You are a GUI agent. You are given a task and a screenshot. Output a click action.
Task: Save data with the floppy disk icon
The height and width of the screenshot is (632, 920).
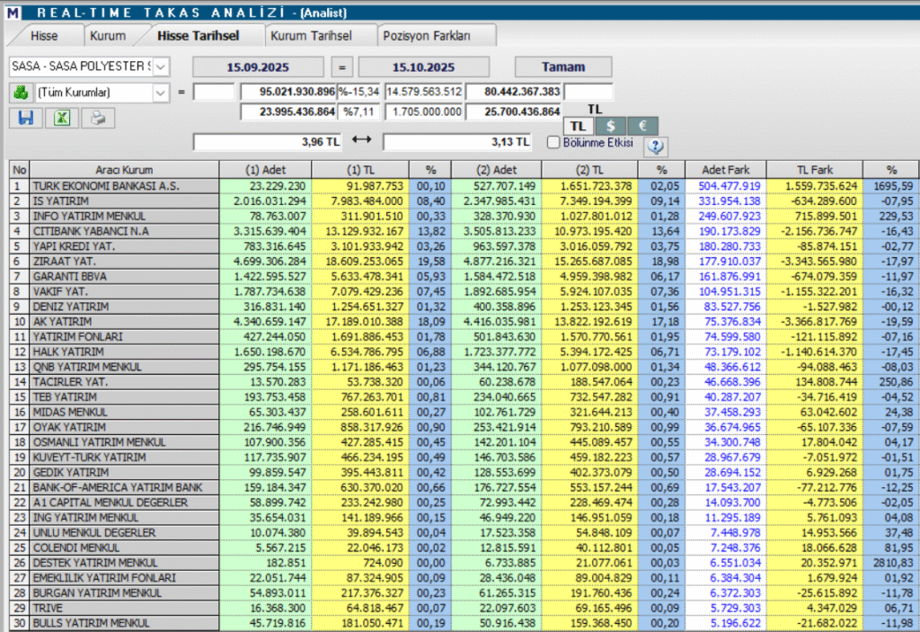pos(26,118)
